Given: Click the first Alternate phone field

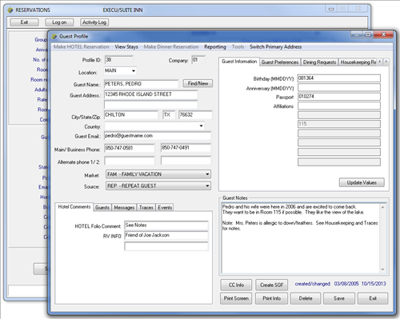Looking at the screenshot, I should click(x=130, y=161).
